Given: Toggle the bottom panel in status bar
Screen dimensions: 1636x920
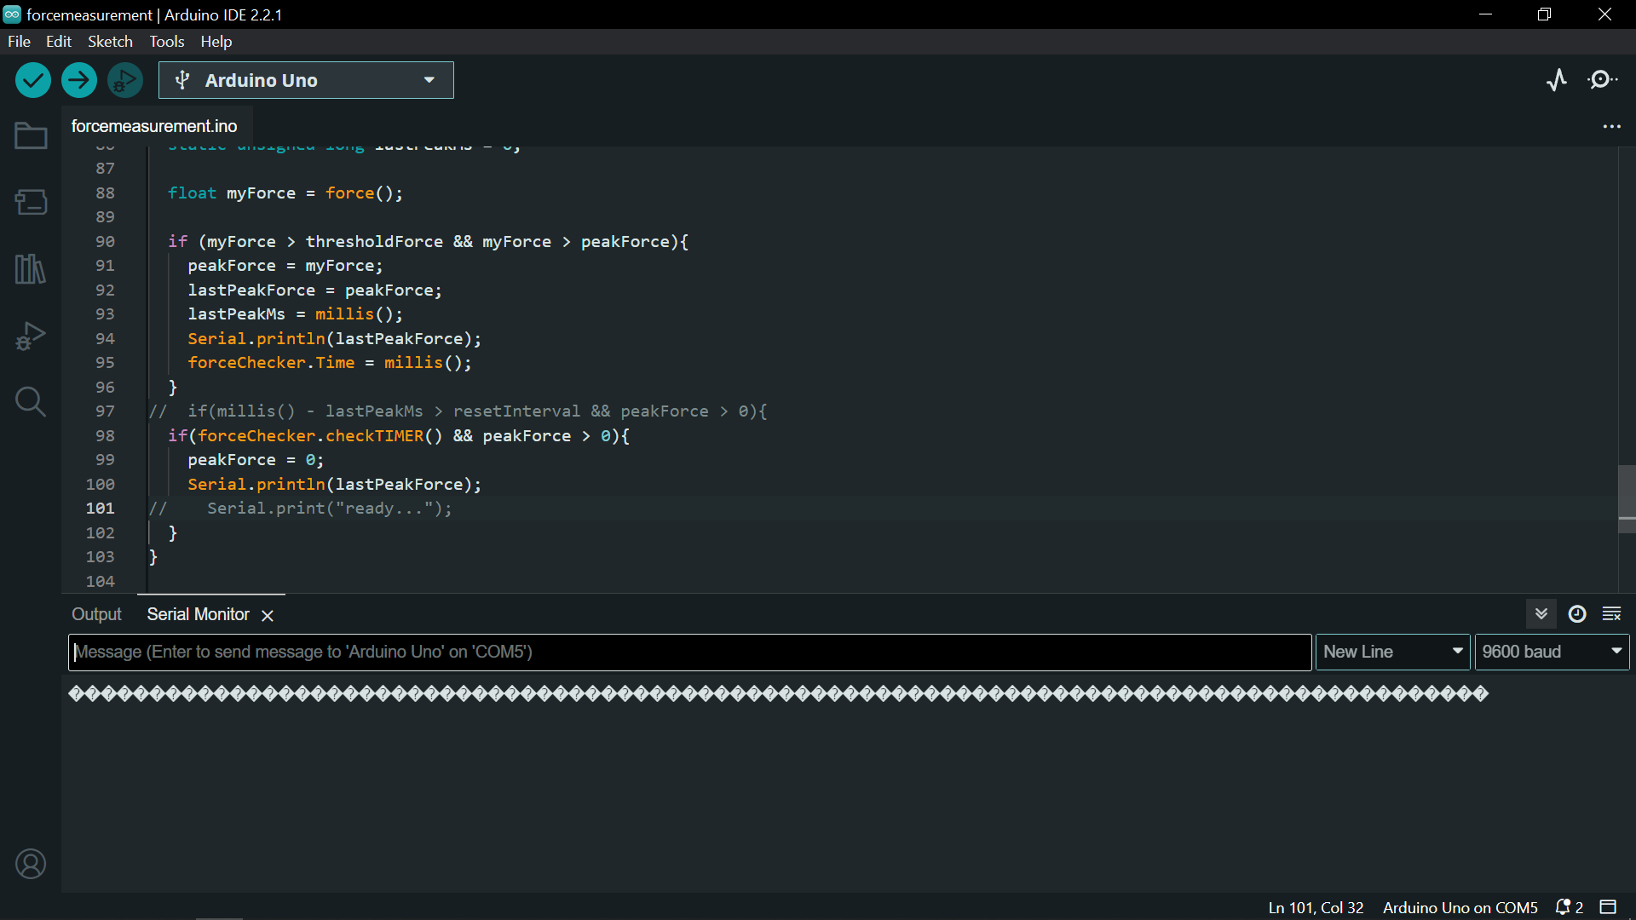Looking at the screenshot, I should pos(1608,907).
